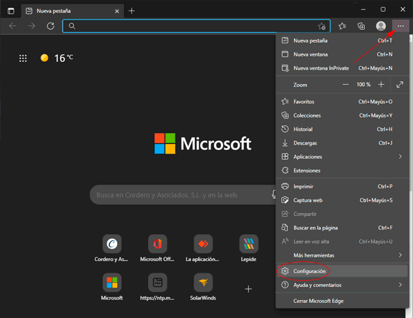This screenshot has width=413, height=318.
Task: Click the Nueva pestaña browser tab
Action: pos(72,11)
